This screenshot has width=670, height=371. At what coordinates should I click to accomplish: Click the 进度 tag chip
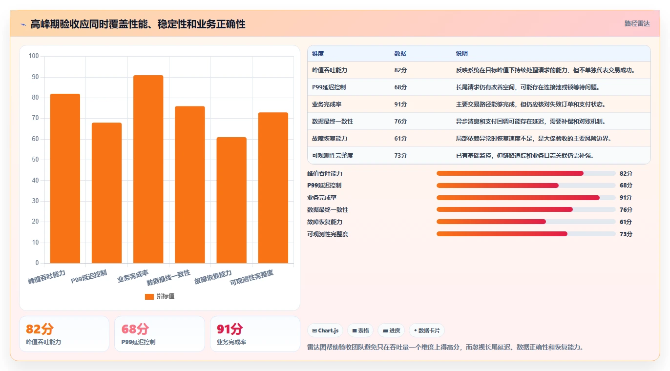(391, 330)
